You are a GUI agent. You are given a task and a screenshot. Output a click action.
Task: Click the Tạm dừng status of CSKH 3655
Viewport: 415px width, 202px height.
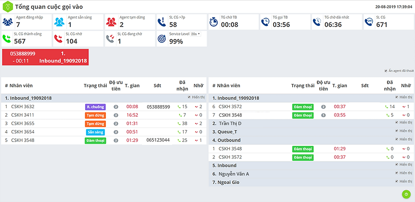pos(95,123)
